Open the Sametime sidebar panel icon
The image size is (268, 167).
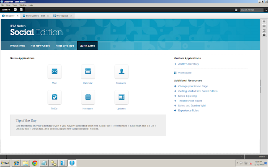click(x=264, y=21)
